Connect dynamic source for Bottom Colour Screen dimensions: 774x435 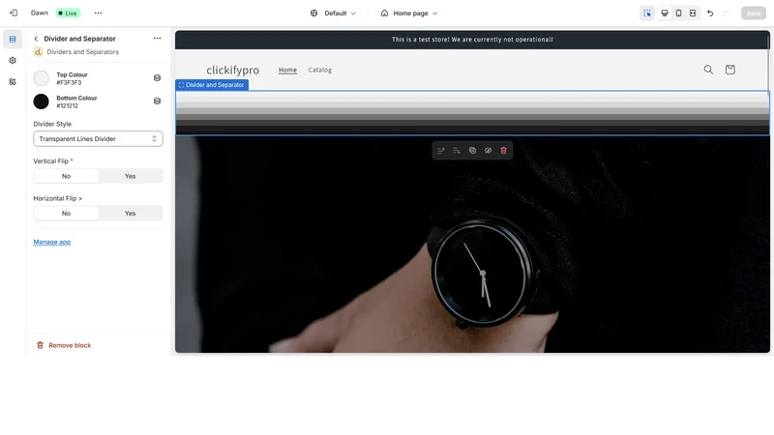click(x=157, y=101)
